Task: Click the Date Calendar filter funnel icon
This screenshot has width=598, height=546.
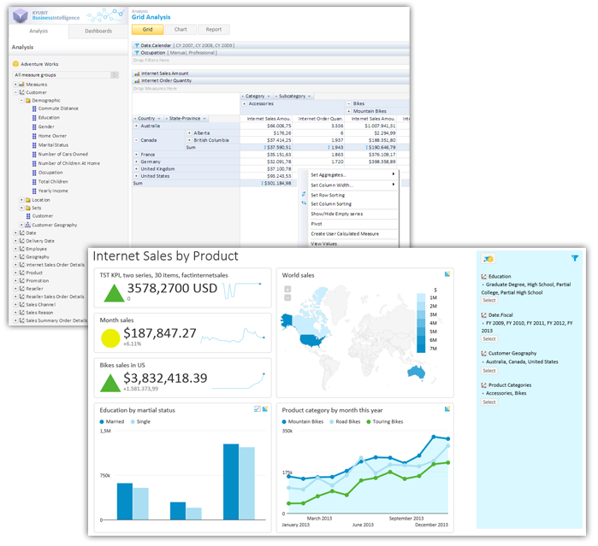Action: tap(136, 44)
